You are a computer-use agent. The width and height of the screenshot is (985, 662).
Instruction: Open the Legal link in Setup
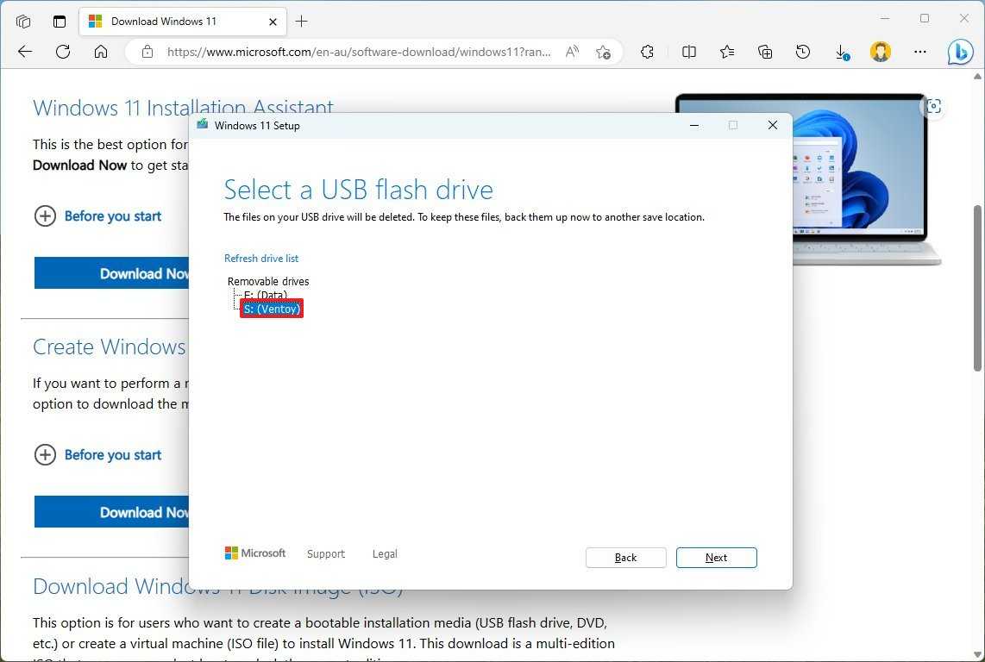tap(385, 554)
